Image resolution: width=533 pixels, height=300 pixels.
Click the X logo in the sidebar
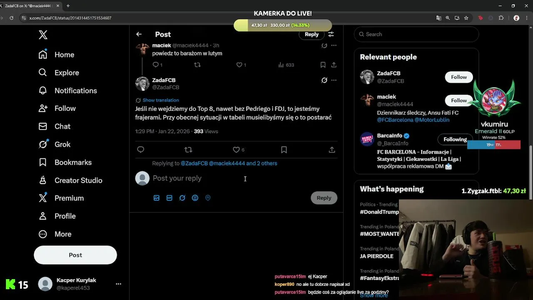(43, 35)
